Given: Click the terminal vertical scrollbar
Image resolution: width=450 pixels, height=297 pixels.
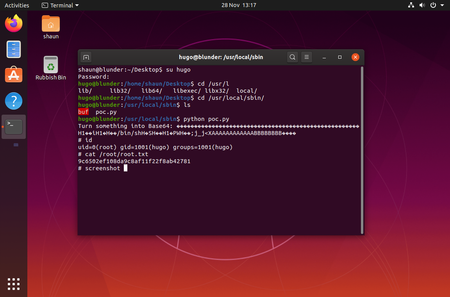Looking at the screenshot, I should pyautogui.click(x=362, y=150).
